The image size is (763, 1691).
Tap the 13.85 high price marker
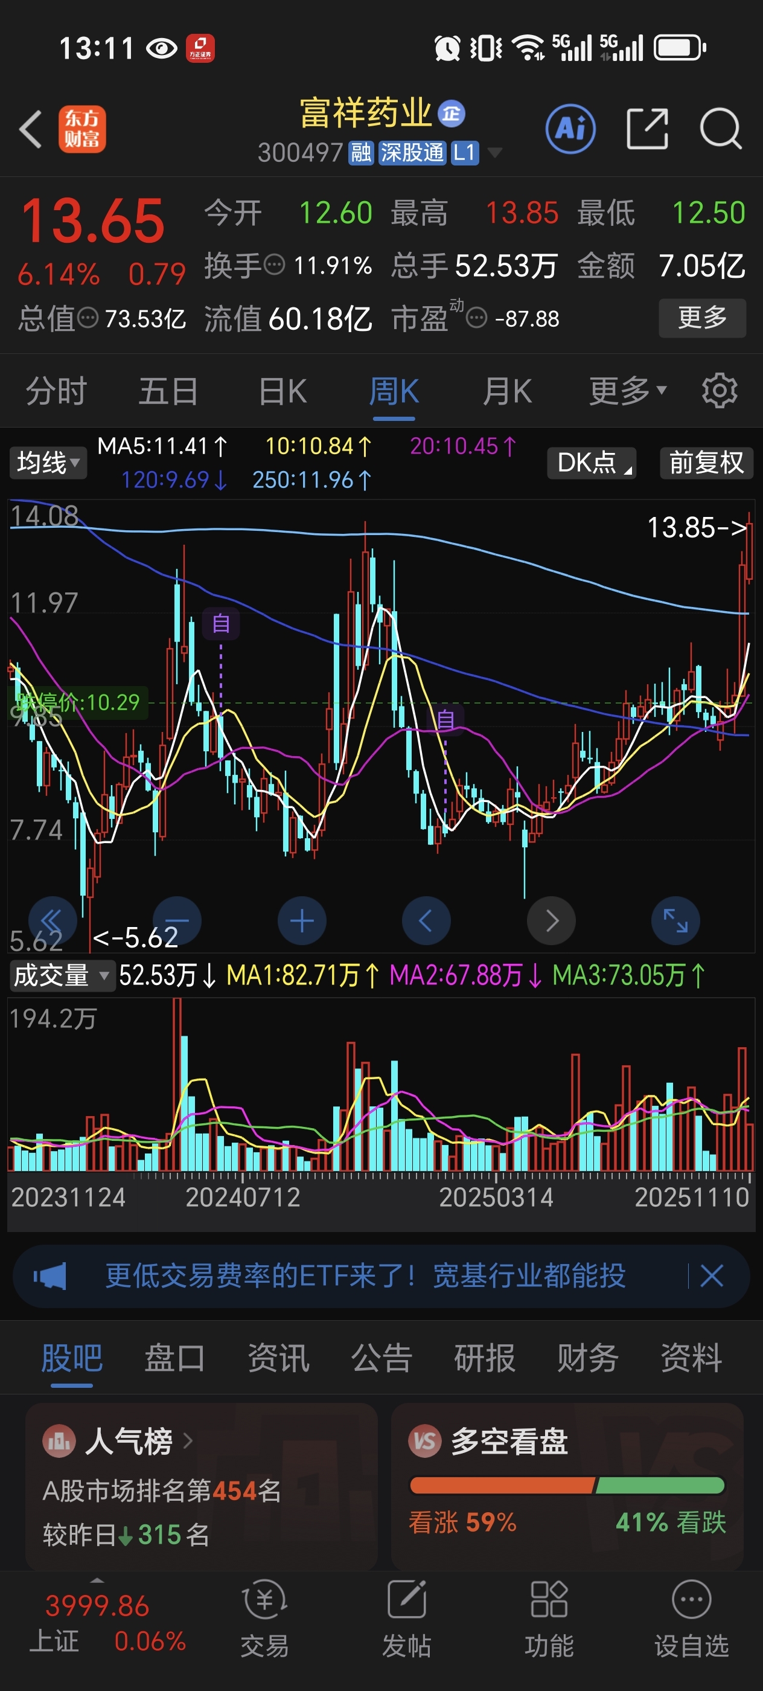(x=697, y=527)
